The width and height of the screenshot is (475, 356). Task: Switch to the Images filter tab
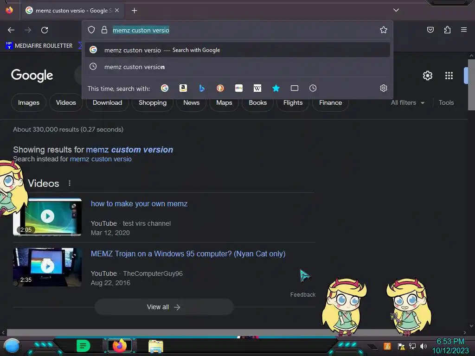pyautogui.click(x=29, y=102)
